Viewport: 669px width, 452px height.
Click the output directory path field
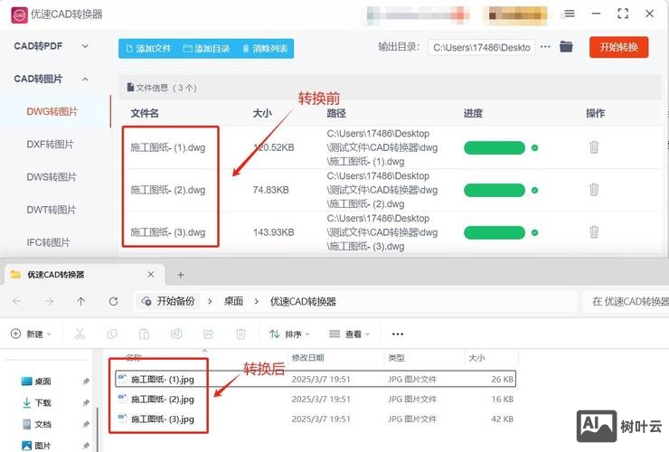pos(482,47)
